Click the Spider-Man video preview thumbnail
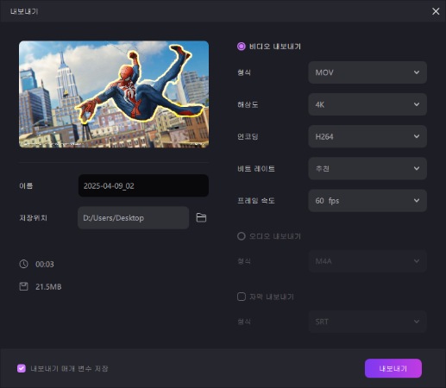The height and width of the screenshot is (388, 446). pos(114,94)
